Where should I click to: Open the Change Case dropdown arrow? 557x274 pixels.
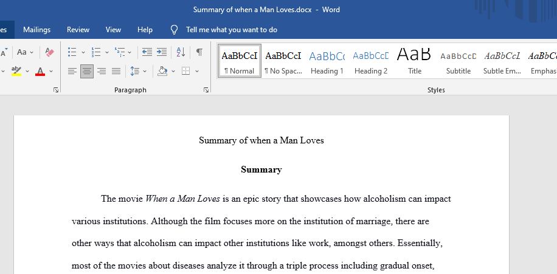coord(32,52)
